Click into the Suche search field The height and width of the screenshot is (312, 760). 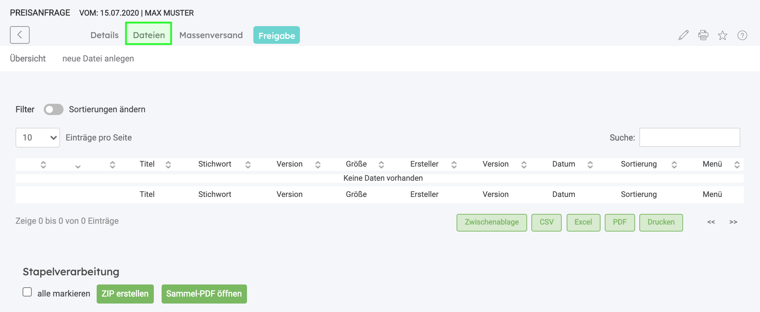point(689,138)
